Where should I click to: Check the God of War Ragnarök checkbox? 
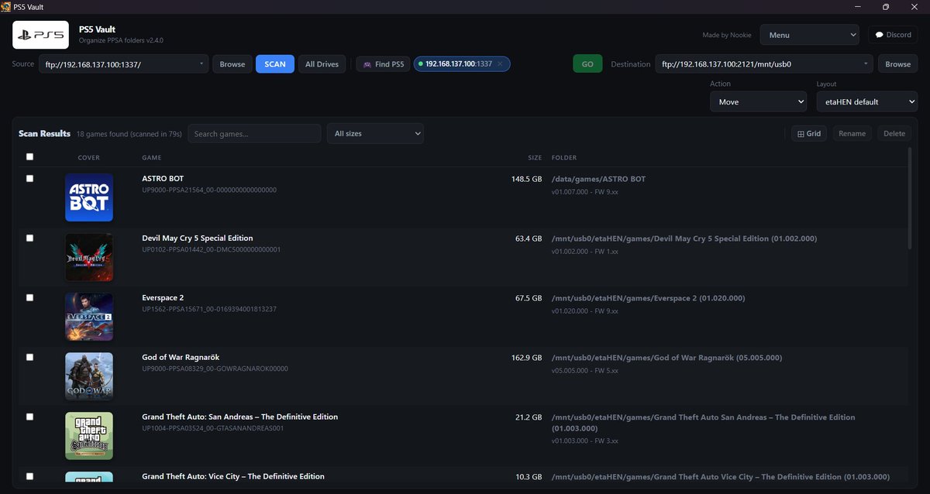29,357
